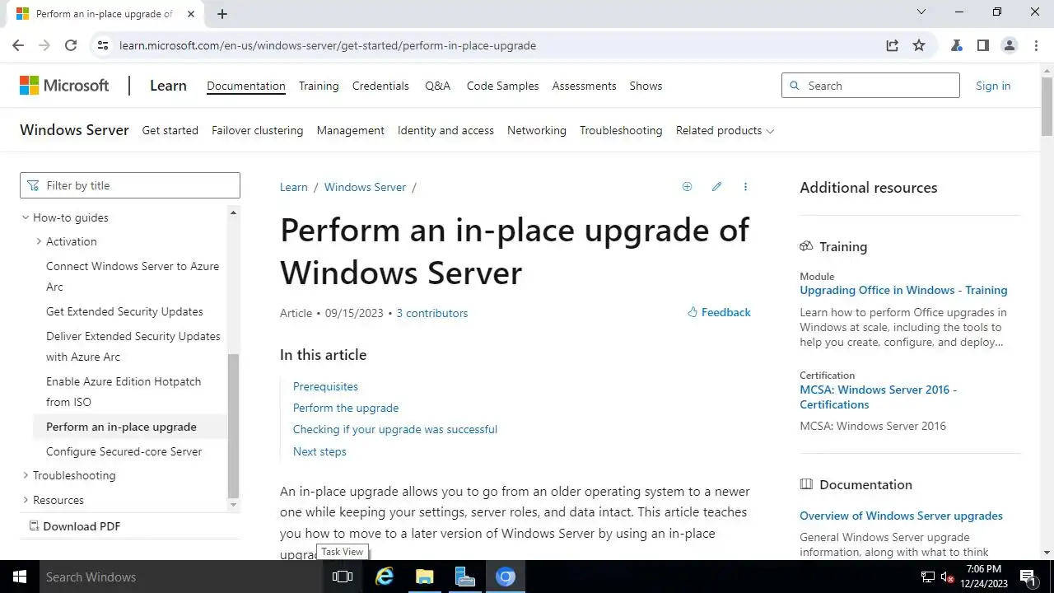Select the Documentation nav item
This screenshot has height=593, width=1054.
pos(246,86)
